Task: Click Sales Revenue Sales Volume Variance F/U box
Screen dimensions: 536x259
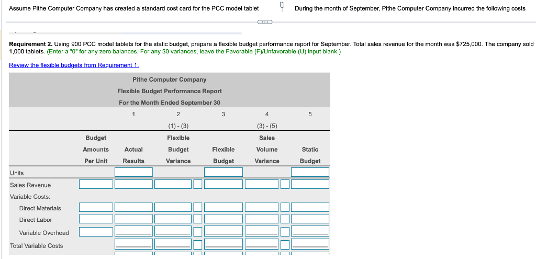Action: [x=285, y=184]
